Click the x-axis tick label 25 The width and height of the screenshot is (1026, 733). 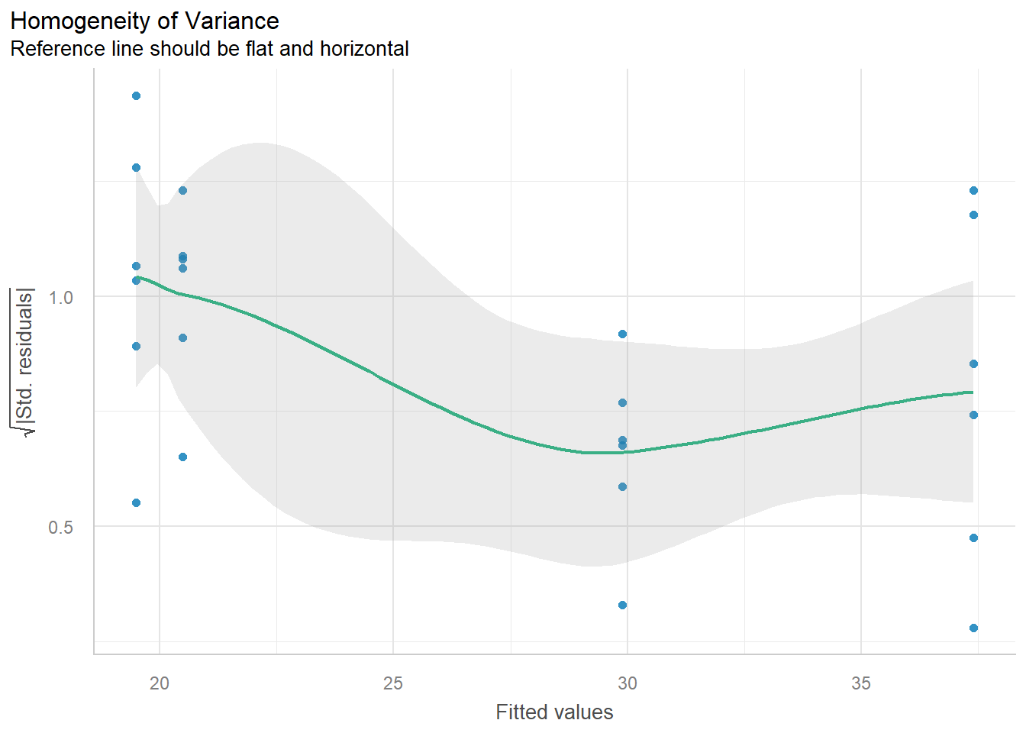tap(392, 683)
